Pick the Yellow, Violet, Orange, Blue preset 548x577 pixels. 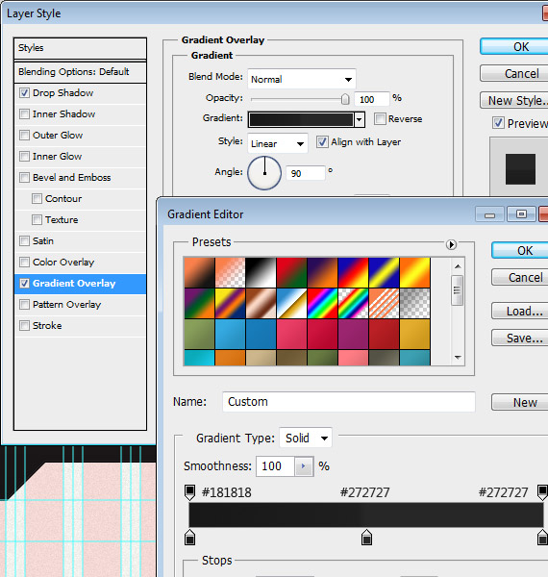(230, 304)
